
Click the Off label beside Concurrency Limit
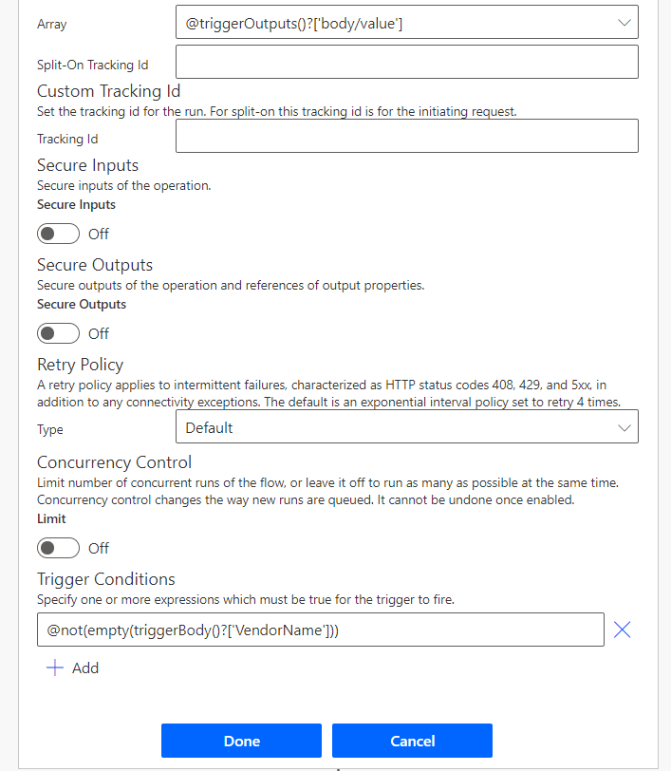click(x=99, y=548)
